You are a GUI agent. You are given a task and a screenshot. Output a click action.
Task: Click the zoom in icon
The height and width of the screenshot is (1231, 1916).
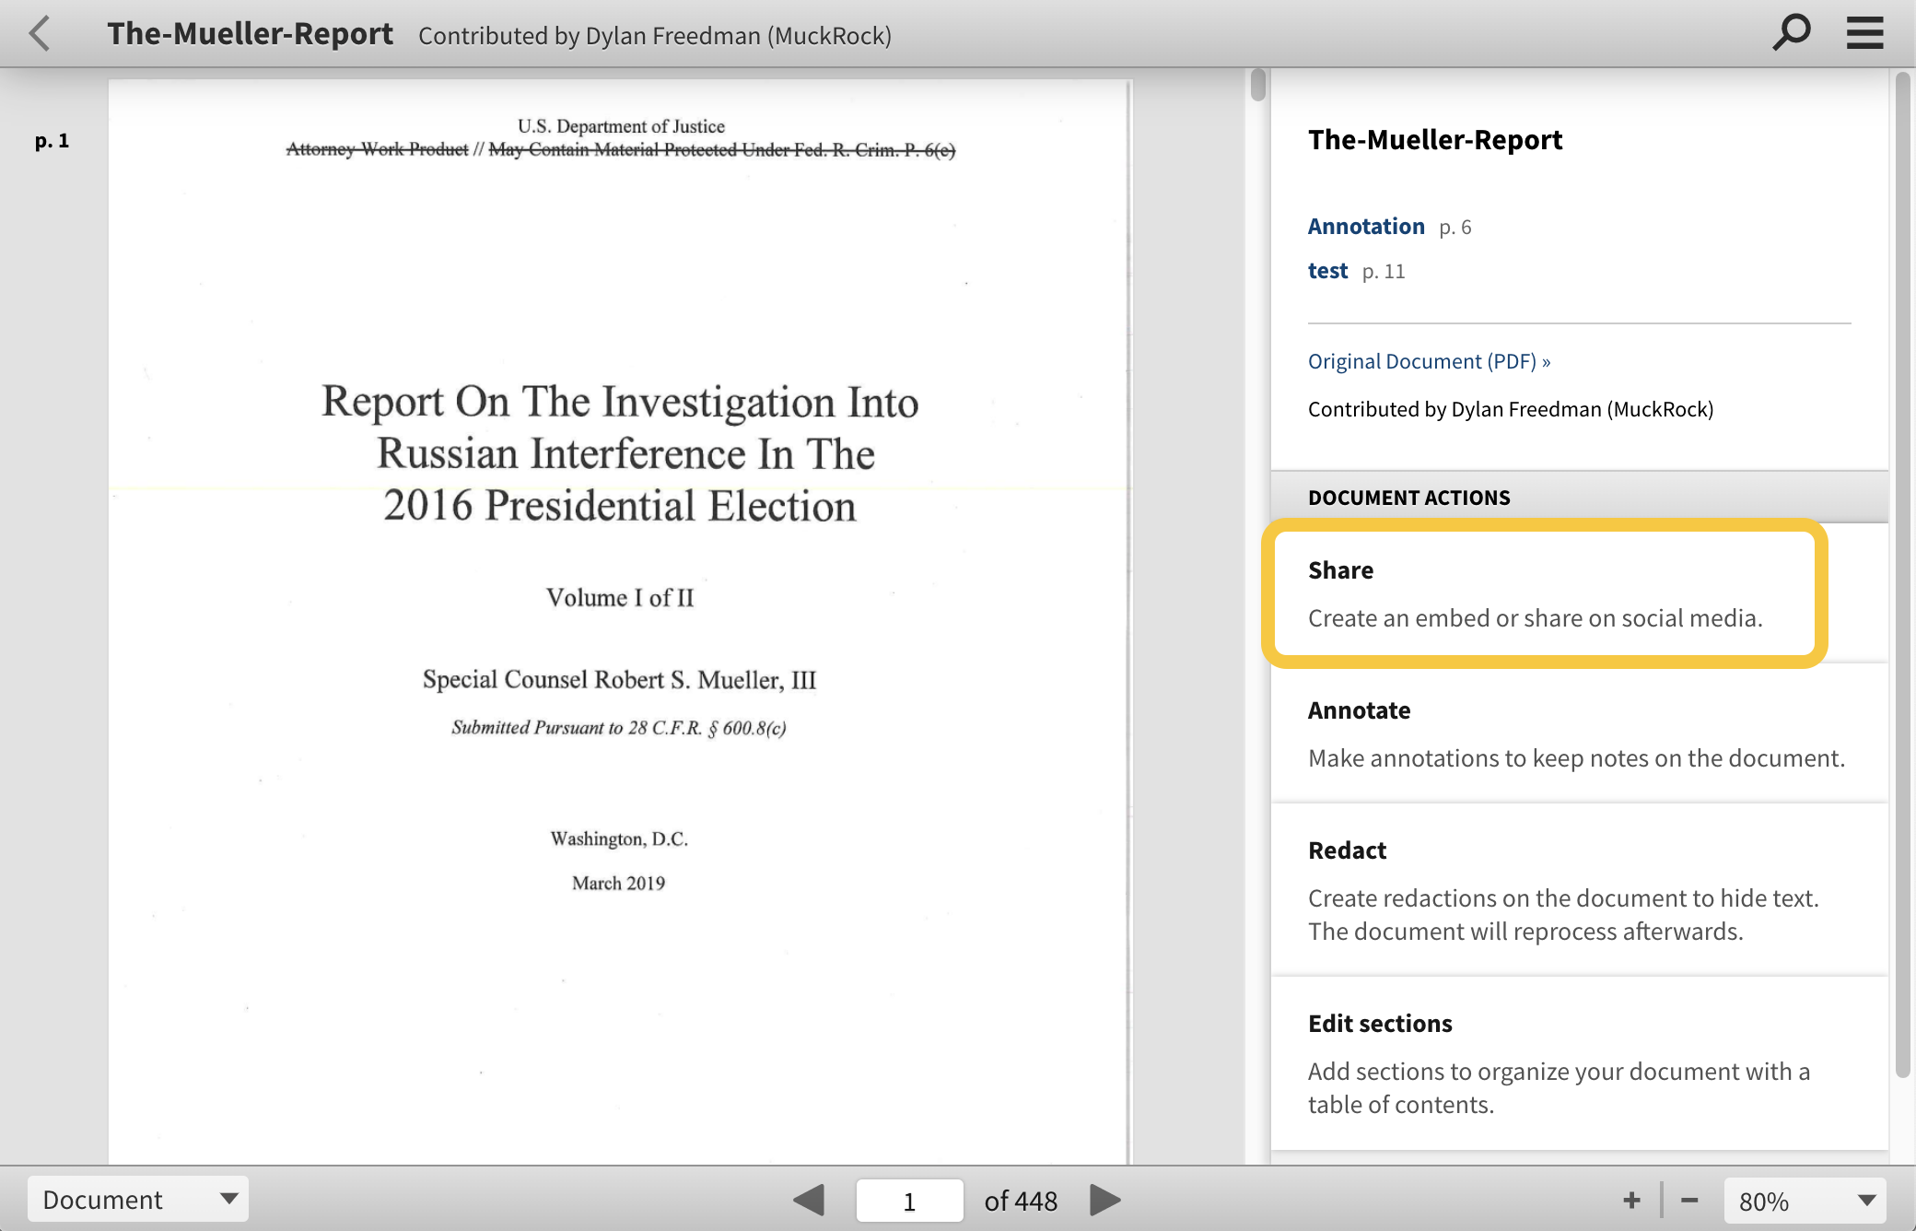[1632, 1199]
